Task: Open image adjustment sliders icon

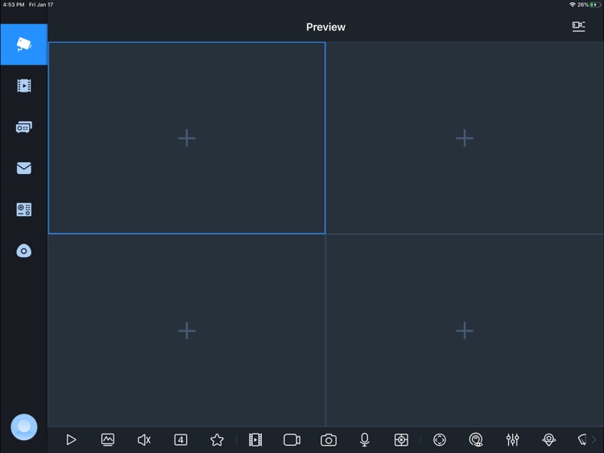Action: (513, 439)
